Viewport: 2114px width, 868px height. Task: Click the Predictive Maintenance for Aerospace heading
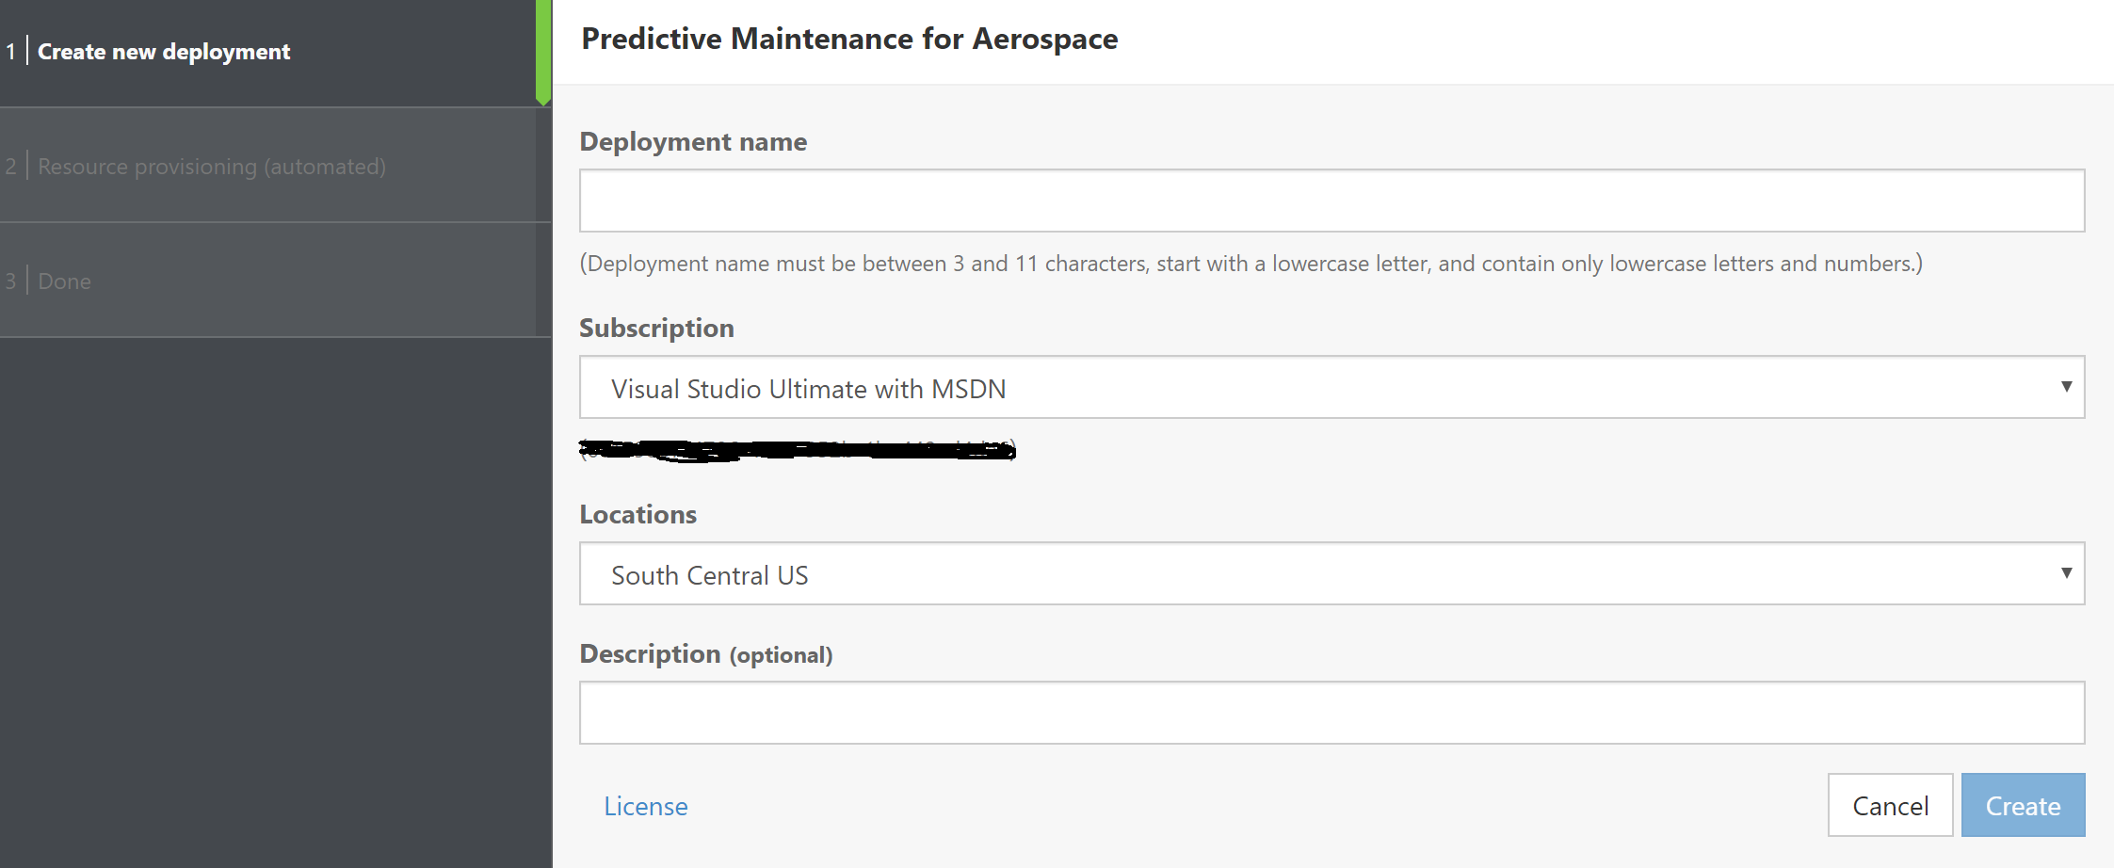click(x=849, y=40)
